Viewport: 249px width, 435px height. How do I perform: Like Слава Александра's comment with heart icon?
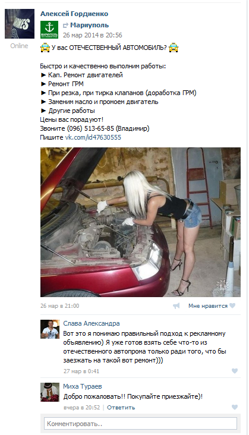(235, 371)
